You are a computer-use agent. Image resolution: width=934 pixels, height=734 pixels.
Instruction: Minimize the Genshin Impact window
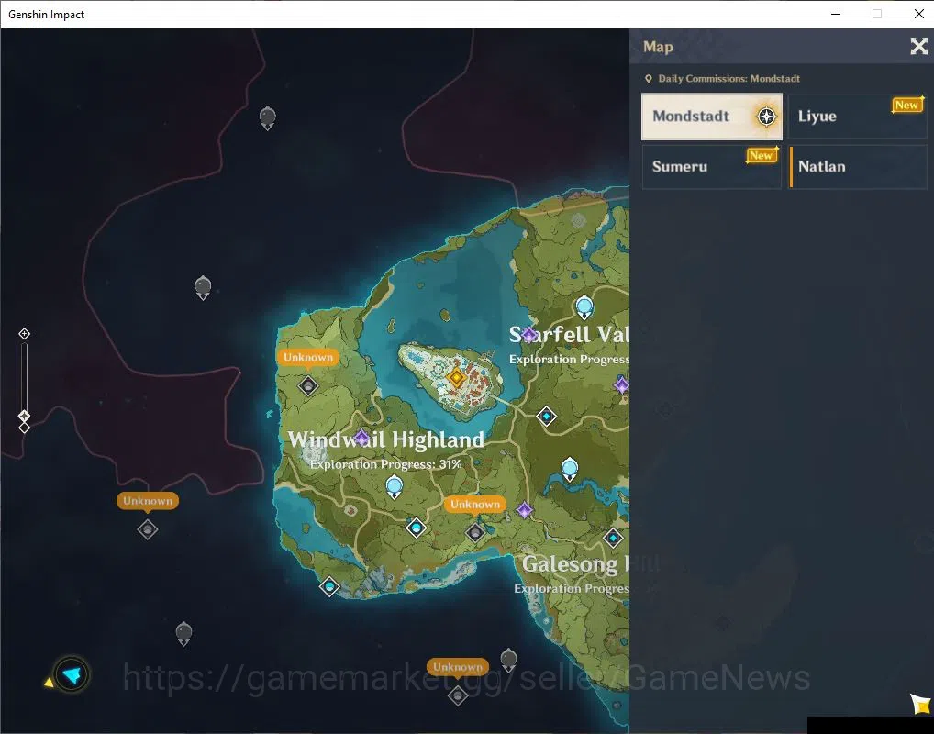(836, 14)
